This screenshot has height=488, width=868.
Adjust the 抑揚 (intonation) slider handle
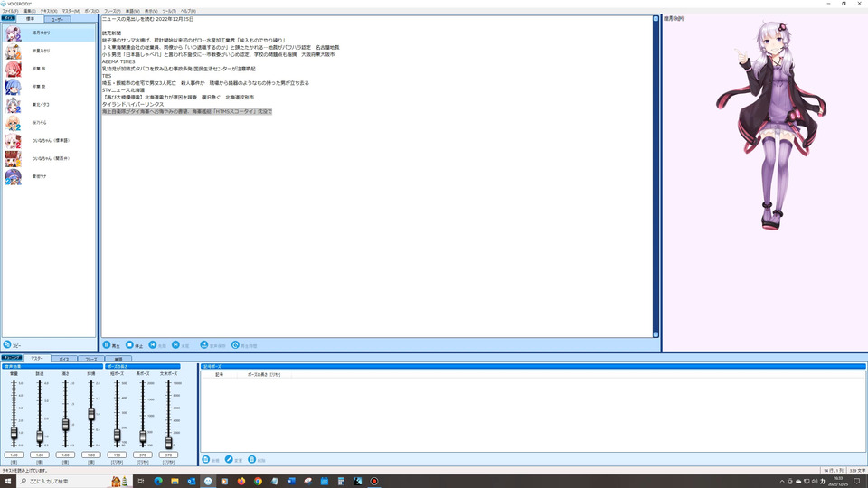coord(91,413)
